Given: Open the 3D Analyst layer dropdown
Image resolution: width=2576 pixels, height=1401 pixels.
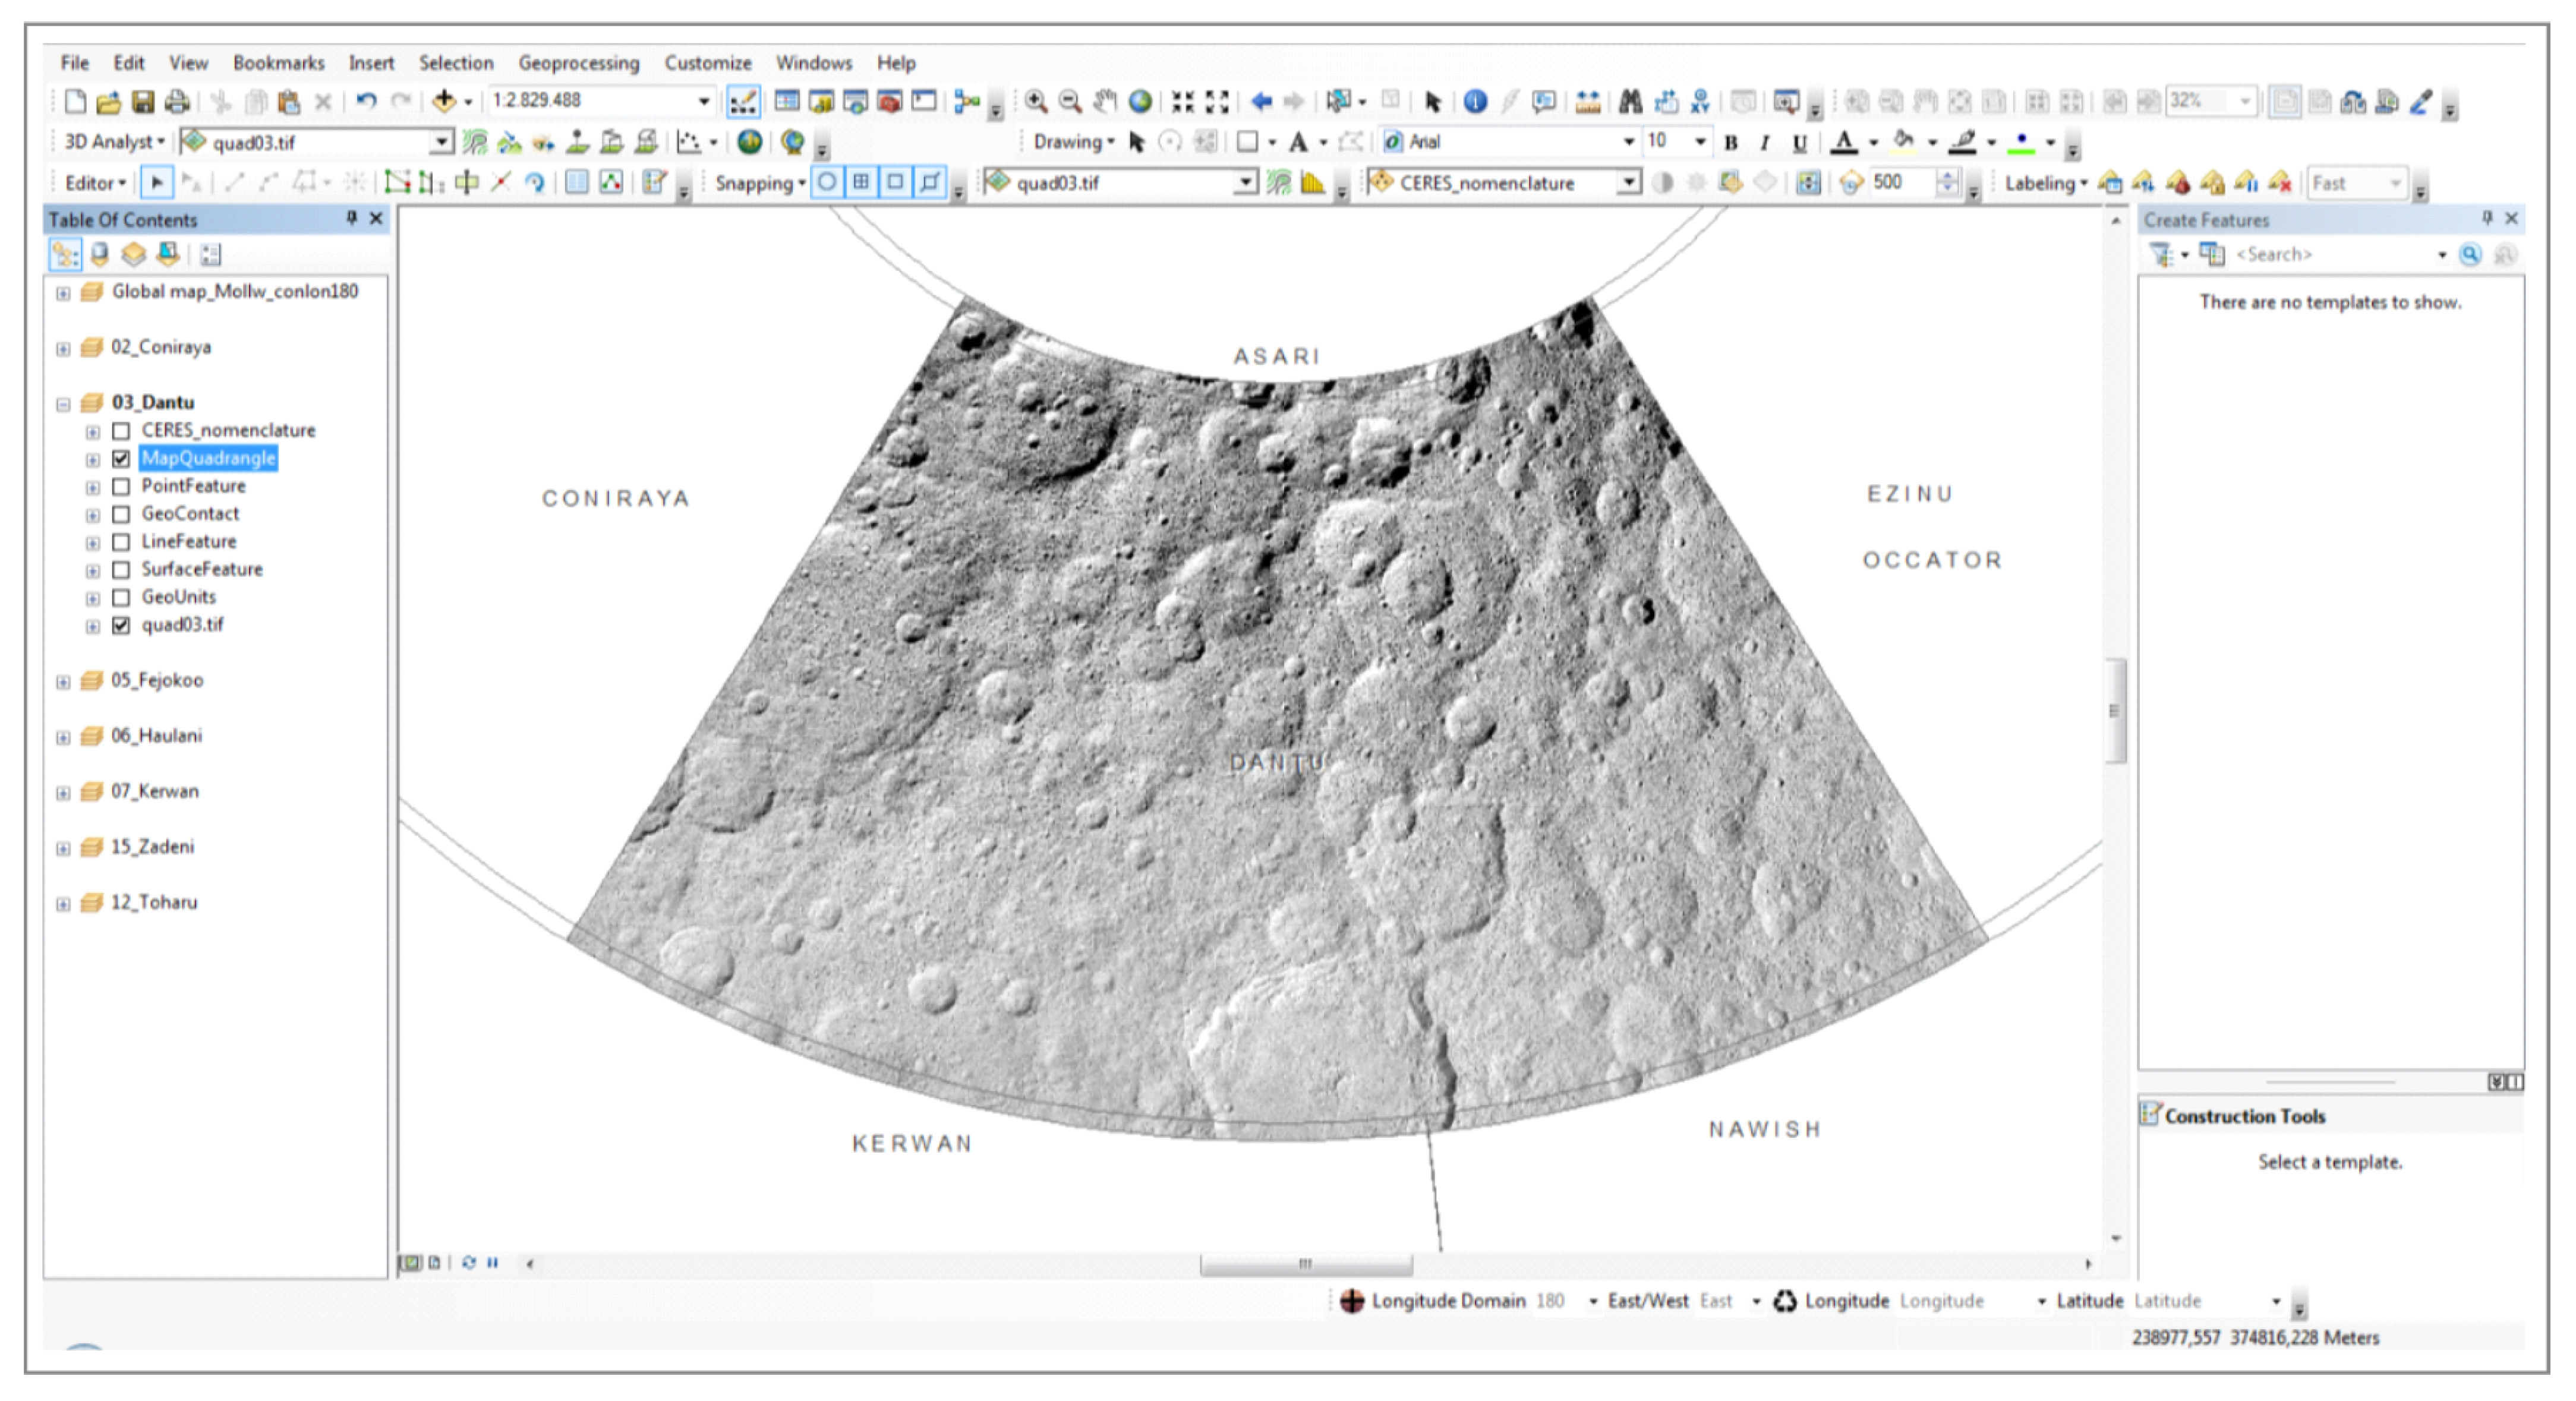Looking at the screenshot, I should [441, 142].
